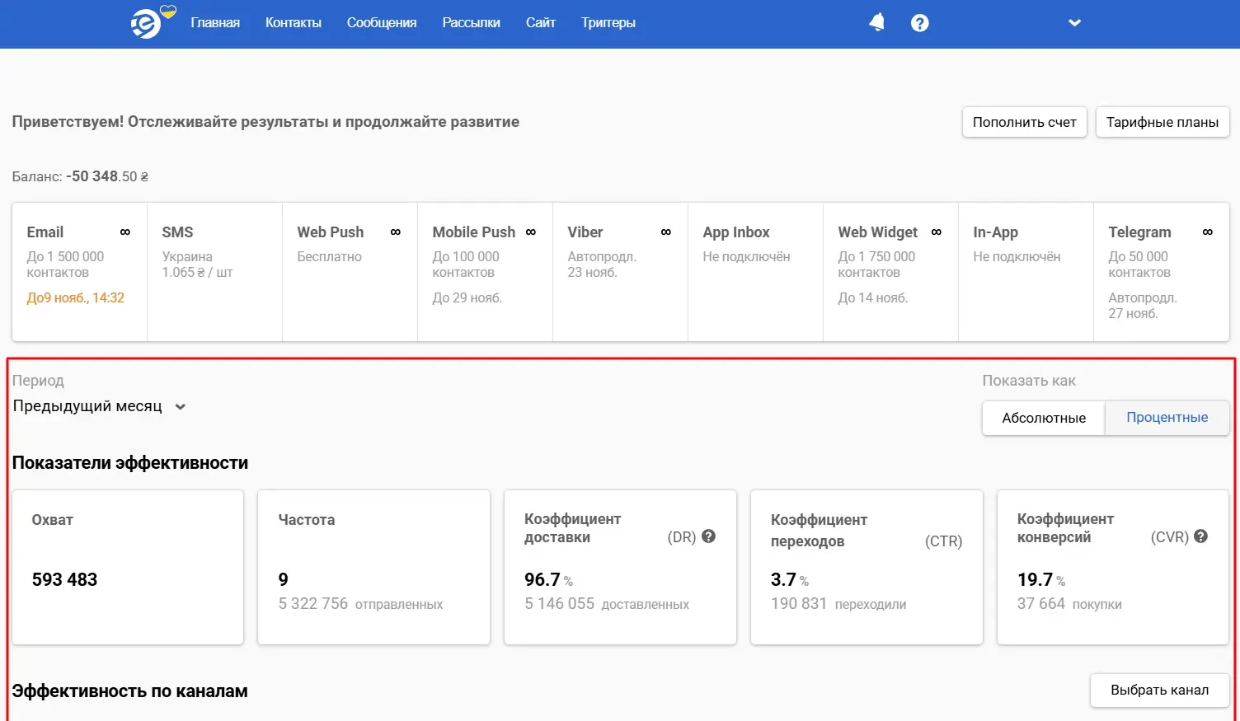The width and height of the screenshot is (1240, 721).
Task: Click the infinity icon on the Web Push card
Action: coord(396,232)
